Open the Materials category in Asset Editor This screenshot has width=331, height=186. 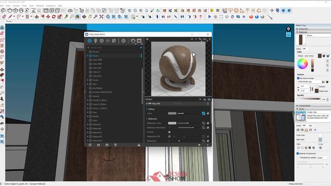pos(89,41)
